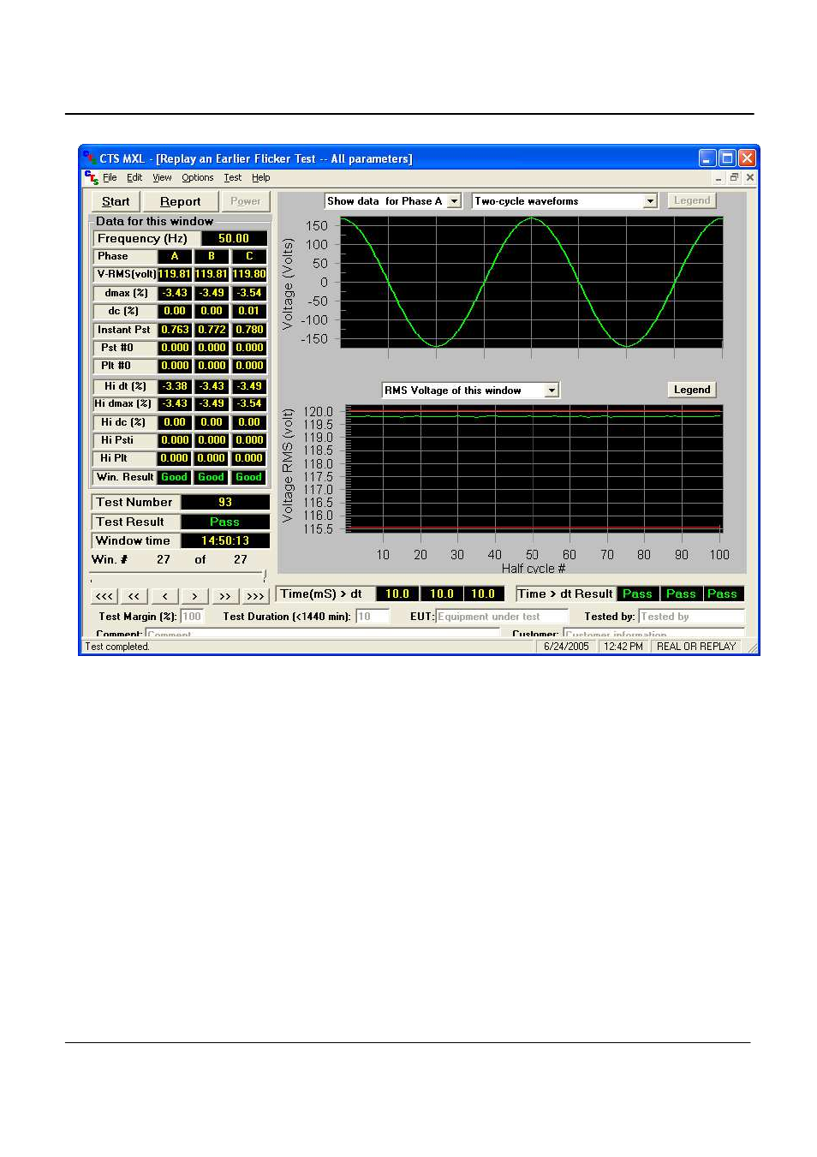Click the Report button

pyautogui.click(x=180, y=201)
